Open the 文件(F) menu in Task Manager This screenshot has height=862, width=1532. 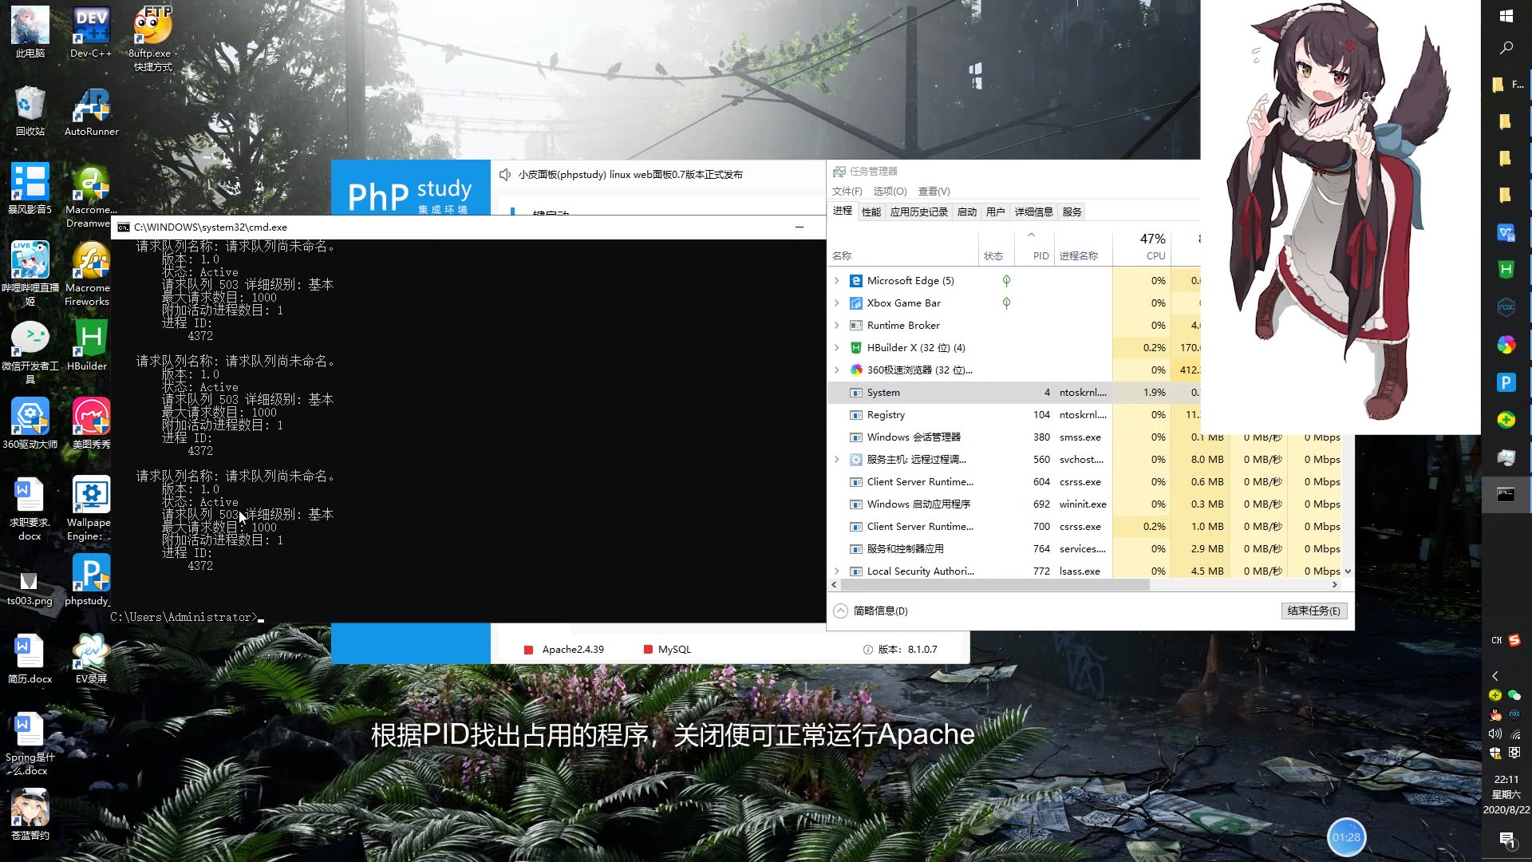[x=847, y=192]
